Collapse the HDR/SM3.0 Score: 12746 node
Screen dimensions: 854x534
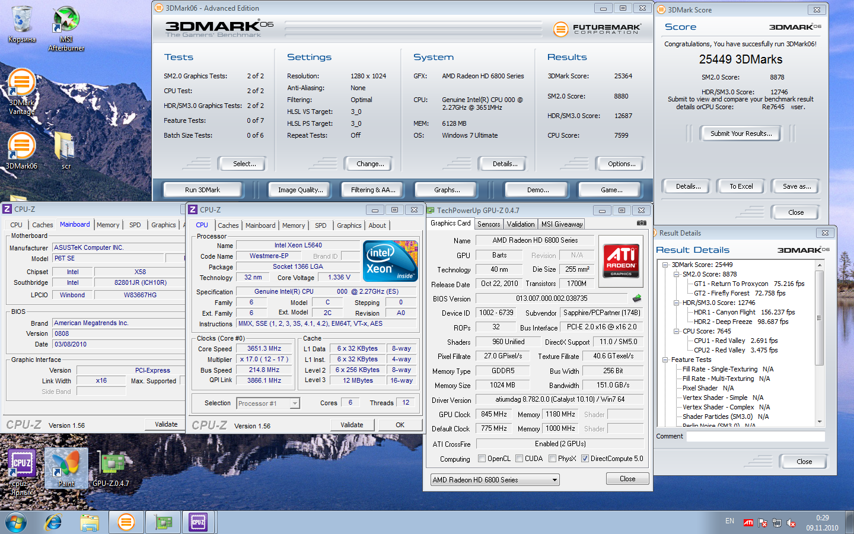coord(676,303)
